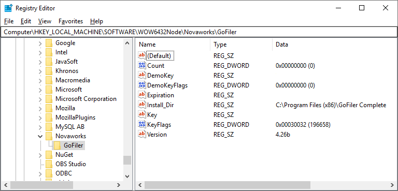
Task: Select the MozillaPlugins key label
Action: pos(75,117)
